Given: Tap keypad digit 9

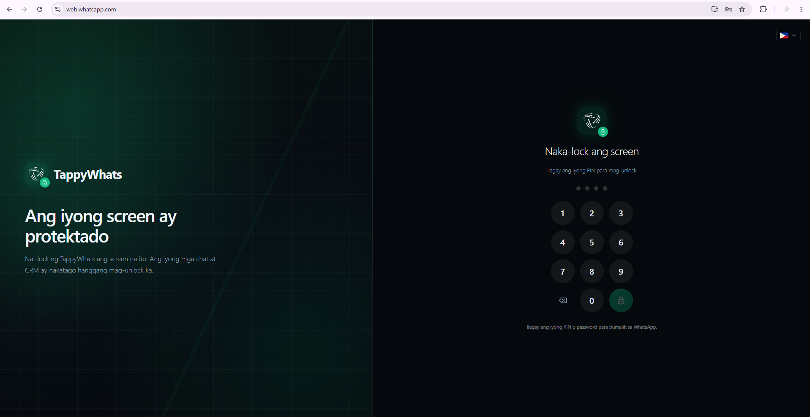Looking at the screenshot, I should click(621, 271).
